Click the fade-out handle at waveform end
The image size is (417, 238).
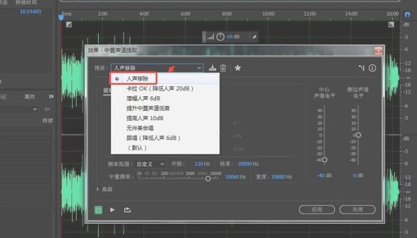point(391,25)
